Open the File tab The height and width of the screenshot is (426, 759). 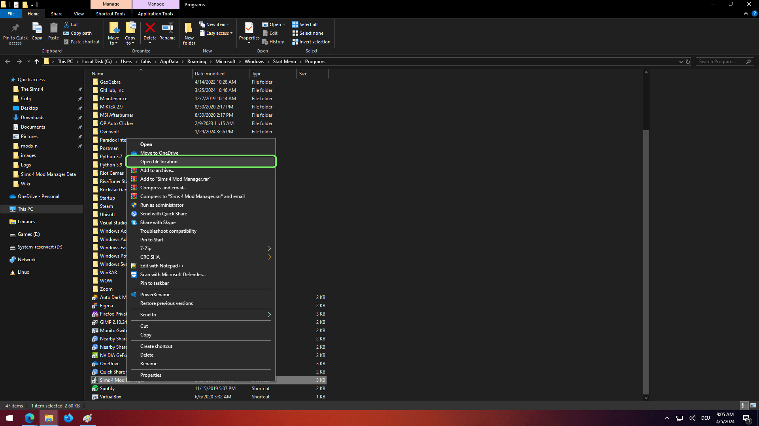coord(11,14)
